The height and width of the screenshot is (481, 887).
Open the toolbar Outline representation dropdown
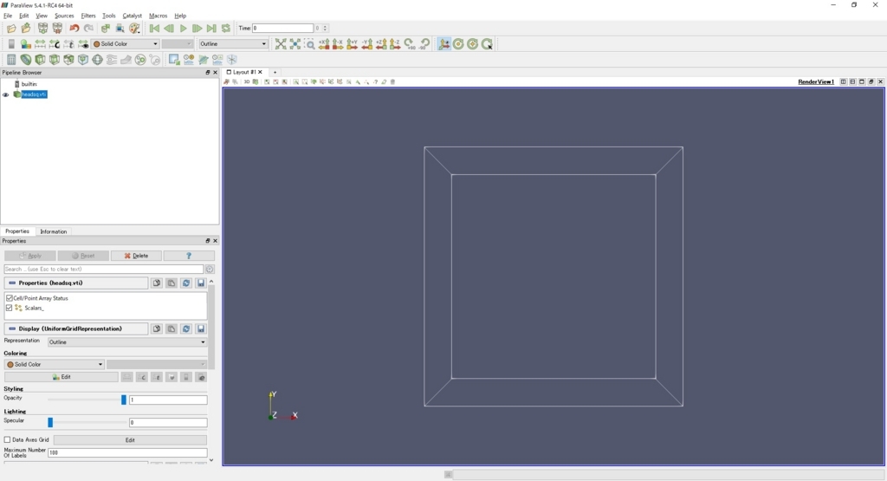(232, 44)
